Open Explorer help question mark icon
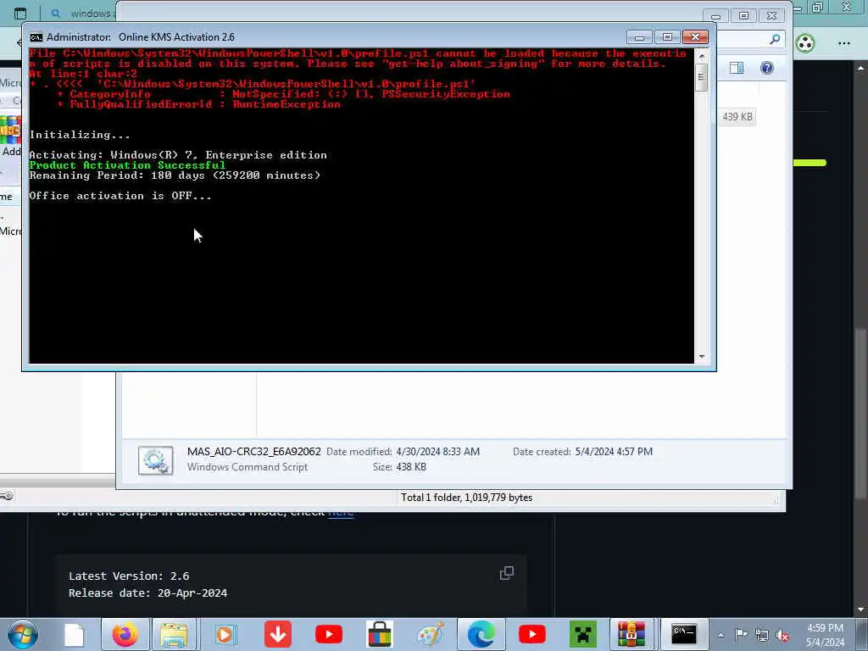Viewport: 868px width, 651px height. 766,68
